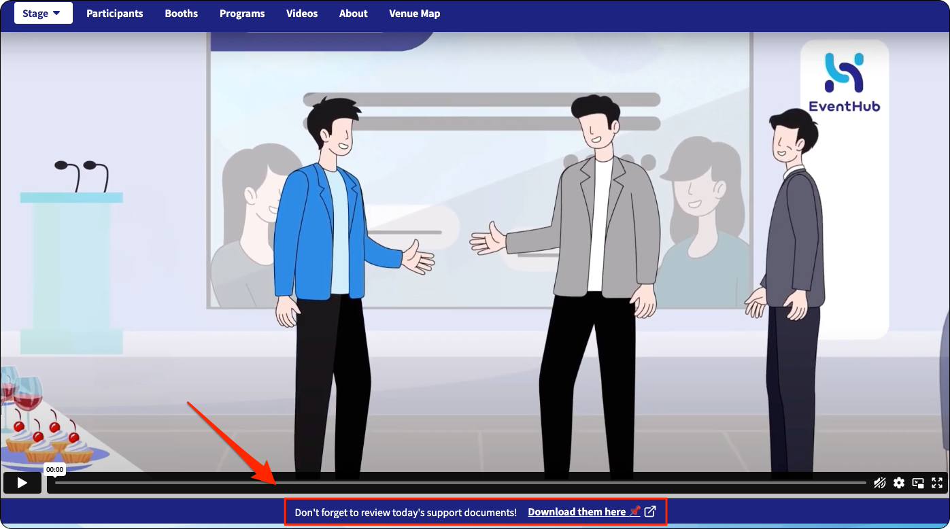Image resolution: width=950 pixels, height=529 pixels.
Task: Click the pushpin icon beside download link
Action: 634,511
